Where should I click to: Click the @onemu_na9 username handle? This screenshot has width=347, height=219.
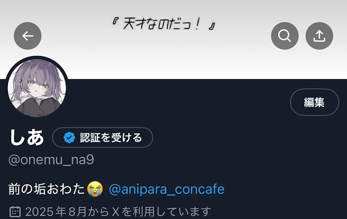[51, 160]
